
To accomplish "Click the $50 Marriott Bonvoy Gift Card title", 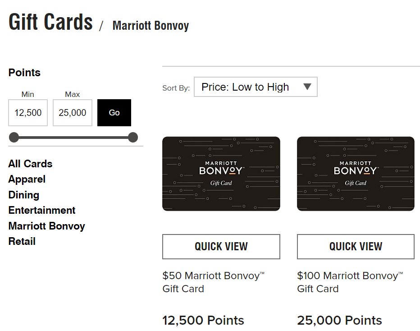I will (214, 282).
